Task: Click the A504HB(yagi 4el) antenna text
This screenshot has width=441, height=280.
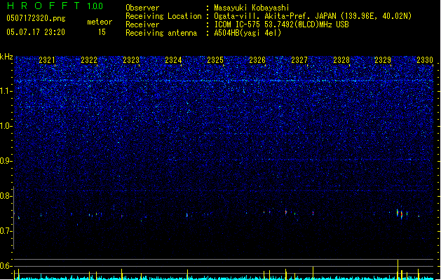Action: (247, 33)
